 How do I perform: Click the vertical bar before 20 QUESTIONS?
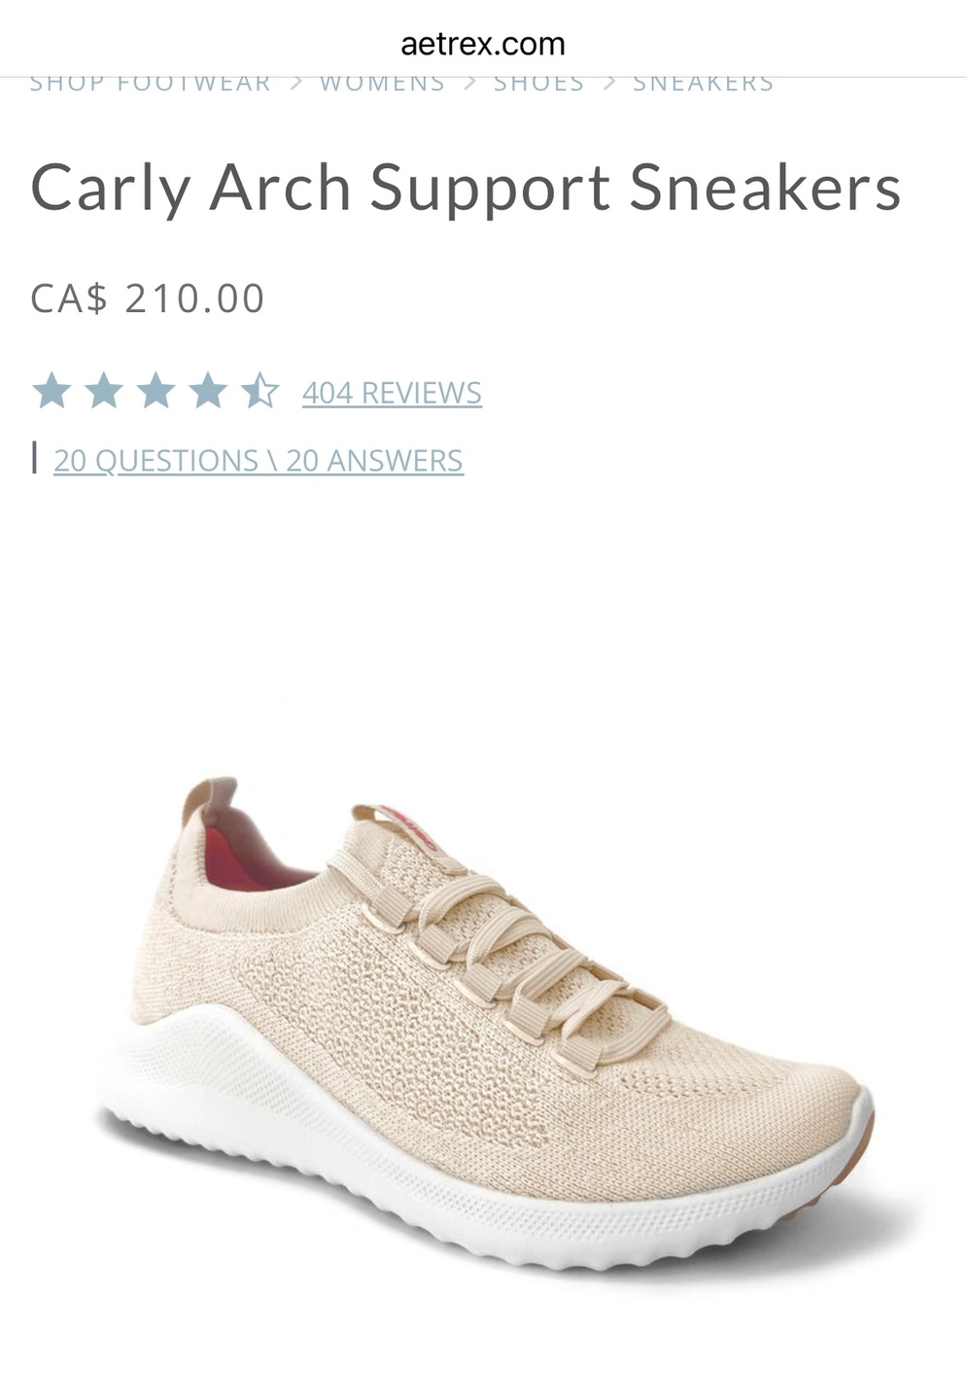coord(35,457)
